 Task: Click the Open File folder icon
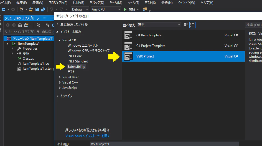pyautogui.click(x=31, y=9)
